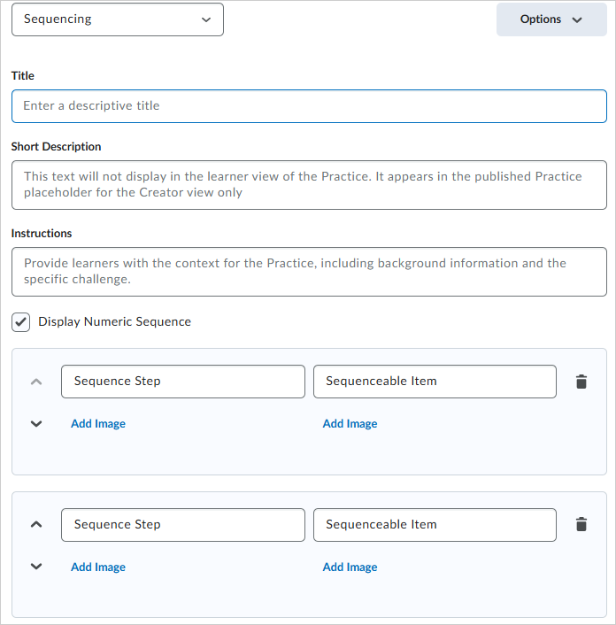Screen dimensions: 616x625
Task: Focus the Title input field
Action: coord(309,106)
